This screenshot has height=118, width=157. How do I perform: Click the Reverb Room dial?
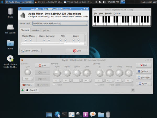[57, 73]
